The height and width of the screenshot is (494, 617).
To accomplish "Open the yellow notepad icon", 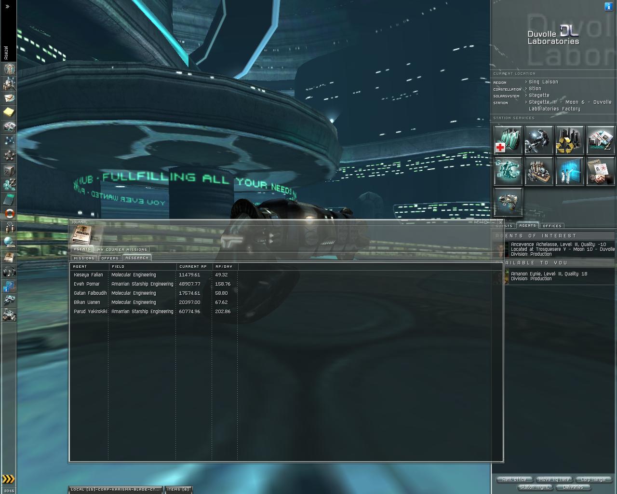I will tap(10, 112).
